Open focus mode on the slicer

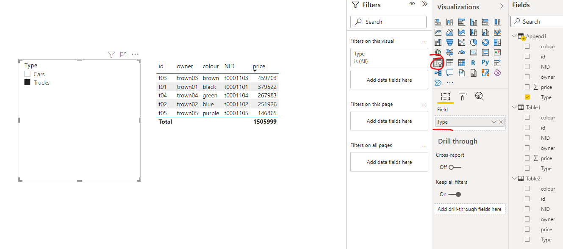coord(123,54)
